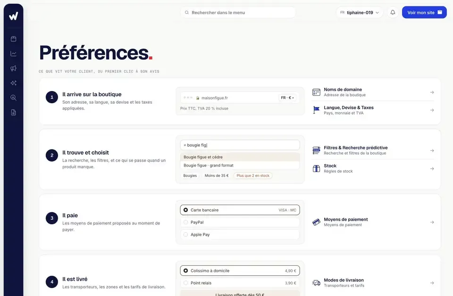The image size is (453, 296).
Task: Open the marketing megaphone icon in sidebar
Action: point(13,68)
